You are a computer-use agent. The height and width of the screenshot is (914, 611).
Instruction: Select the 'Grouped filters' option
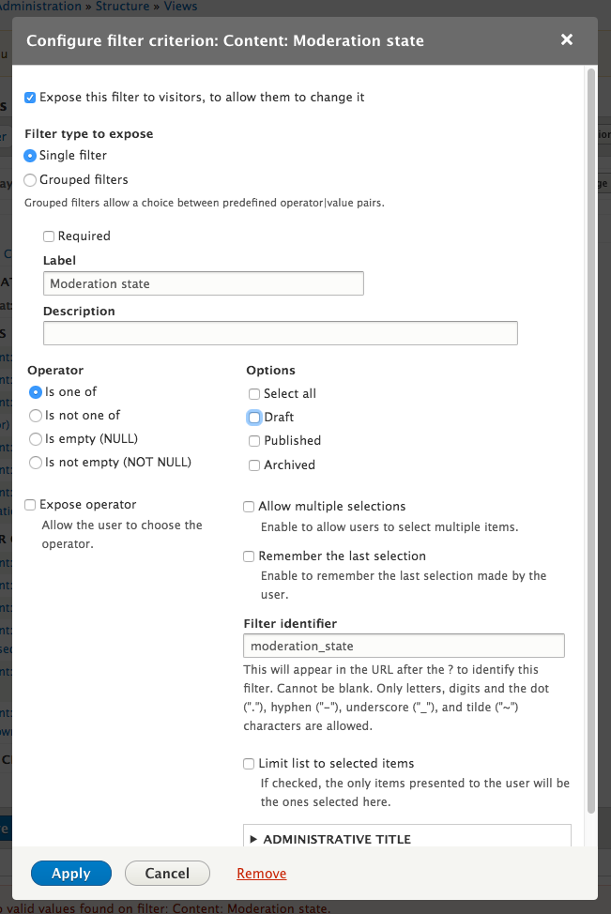30,179
